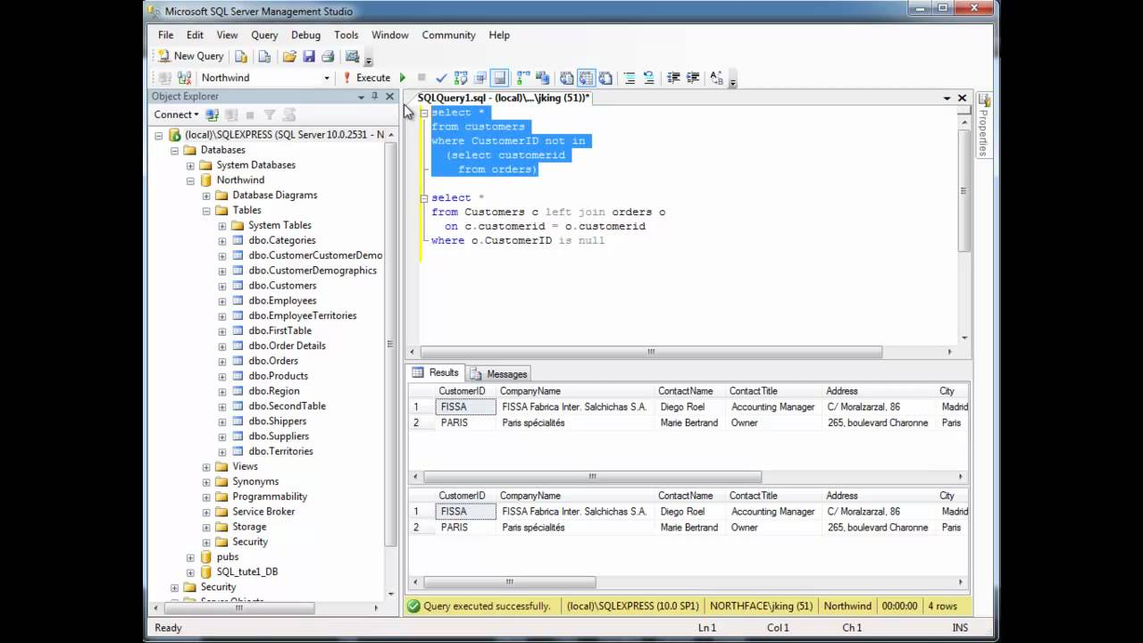The height and width of the screenshot is (643, 1143).
Task: Select the SQL_tute1_DB database
Action: click(246, 572)
